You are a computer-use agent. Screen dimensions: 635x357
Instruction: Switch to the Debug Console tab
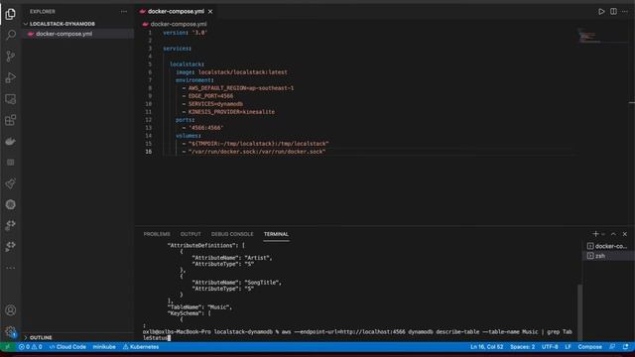coord(232,234)
